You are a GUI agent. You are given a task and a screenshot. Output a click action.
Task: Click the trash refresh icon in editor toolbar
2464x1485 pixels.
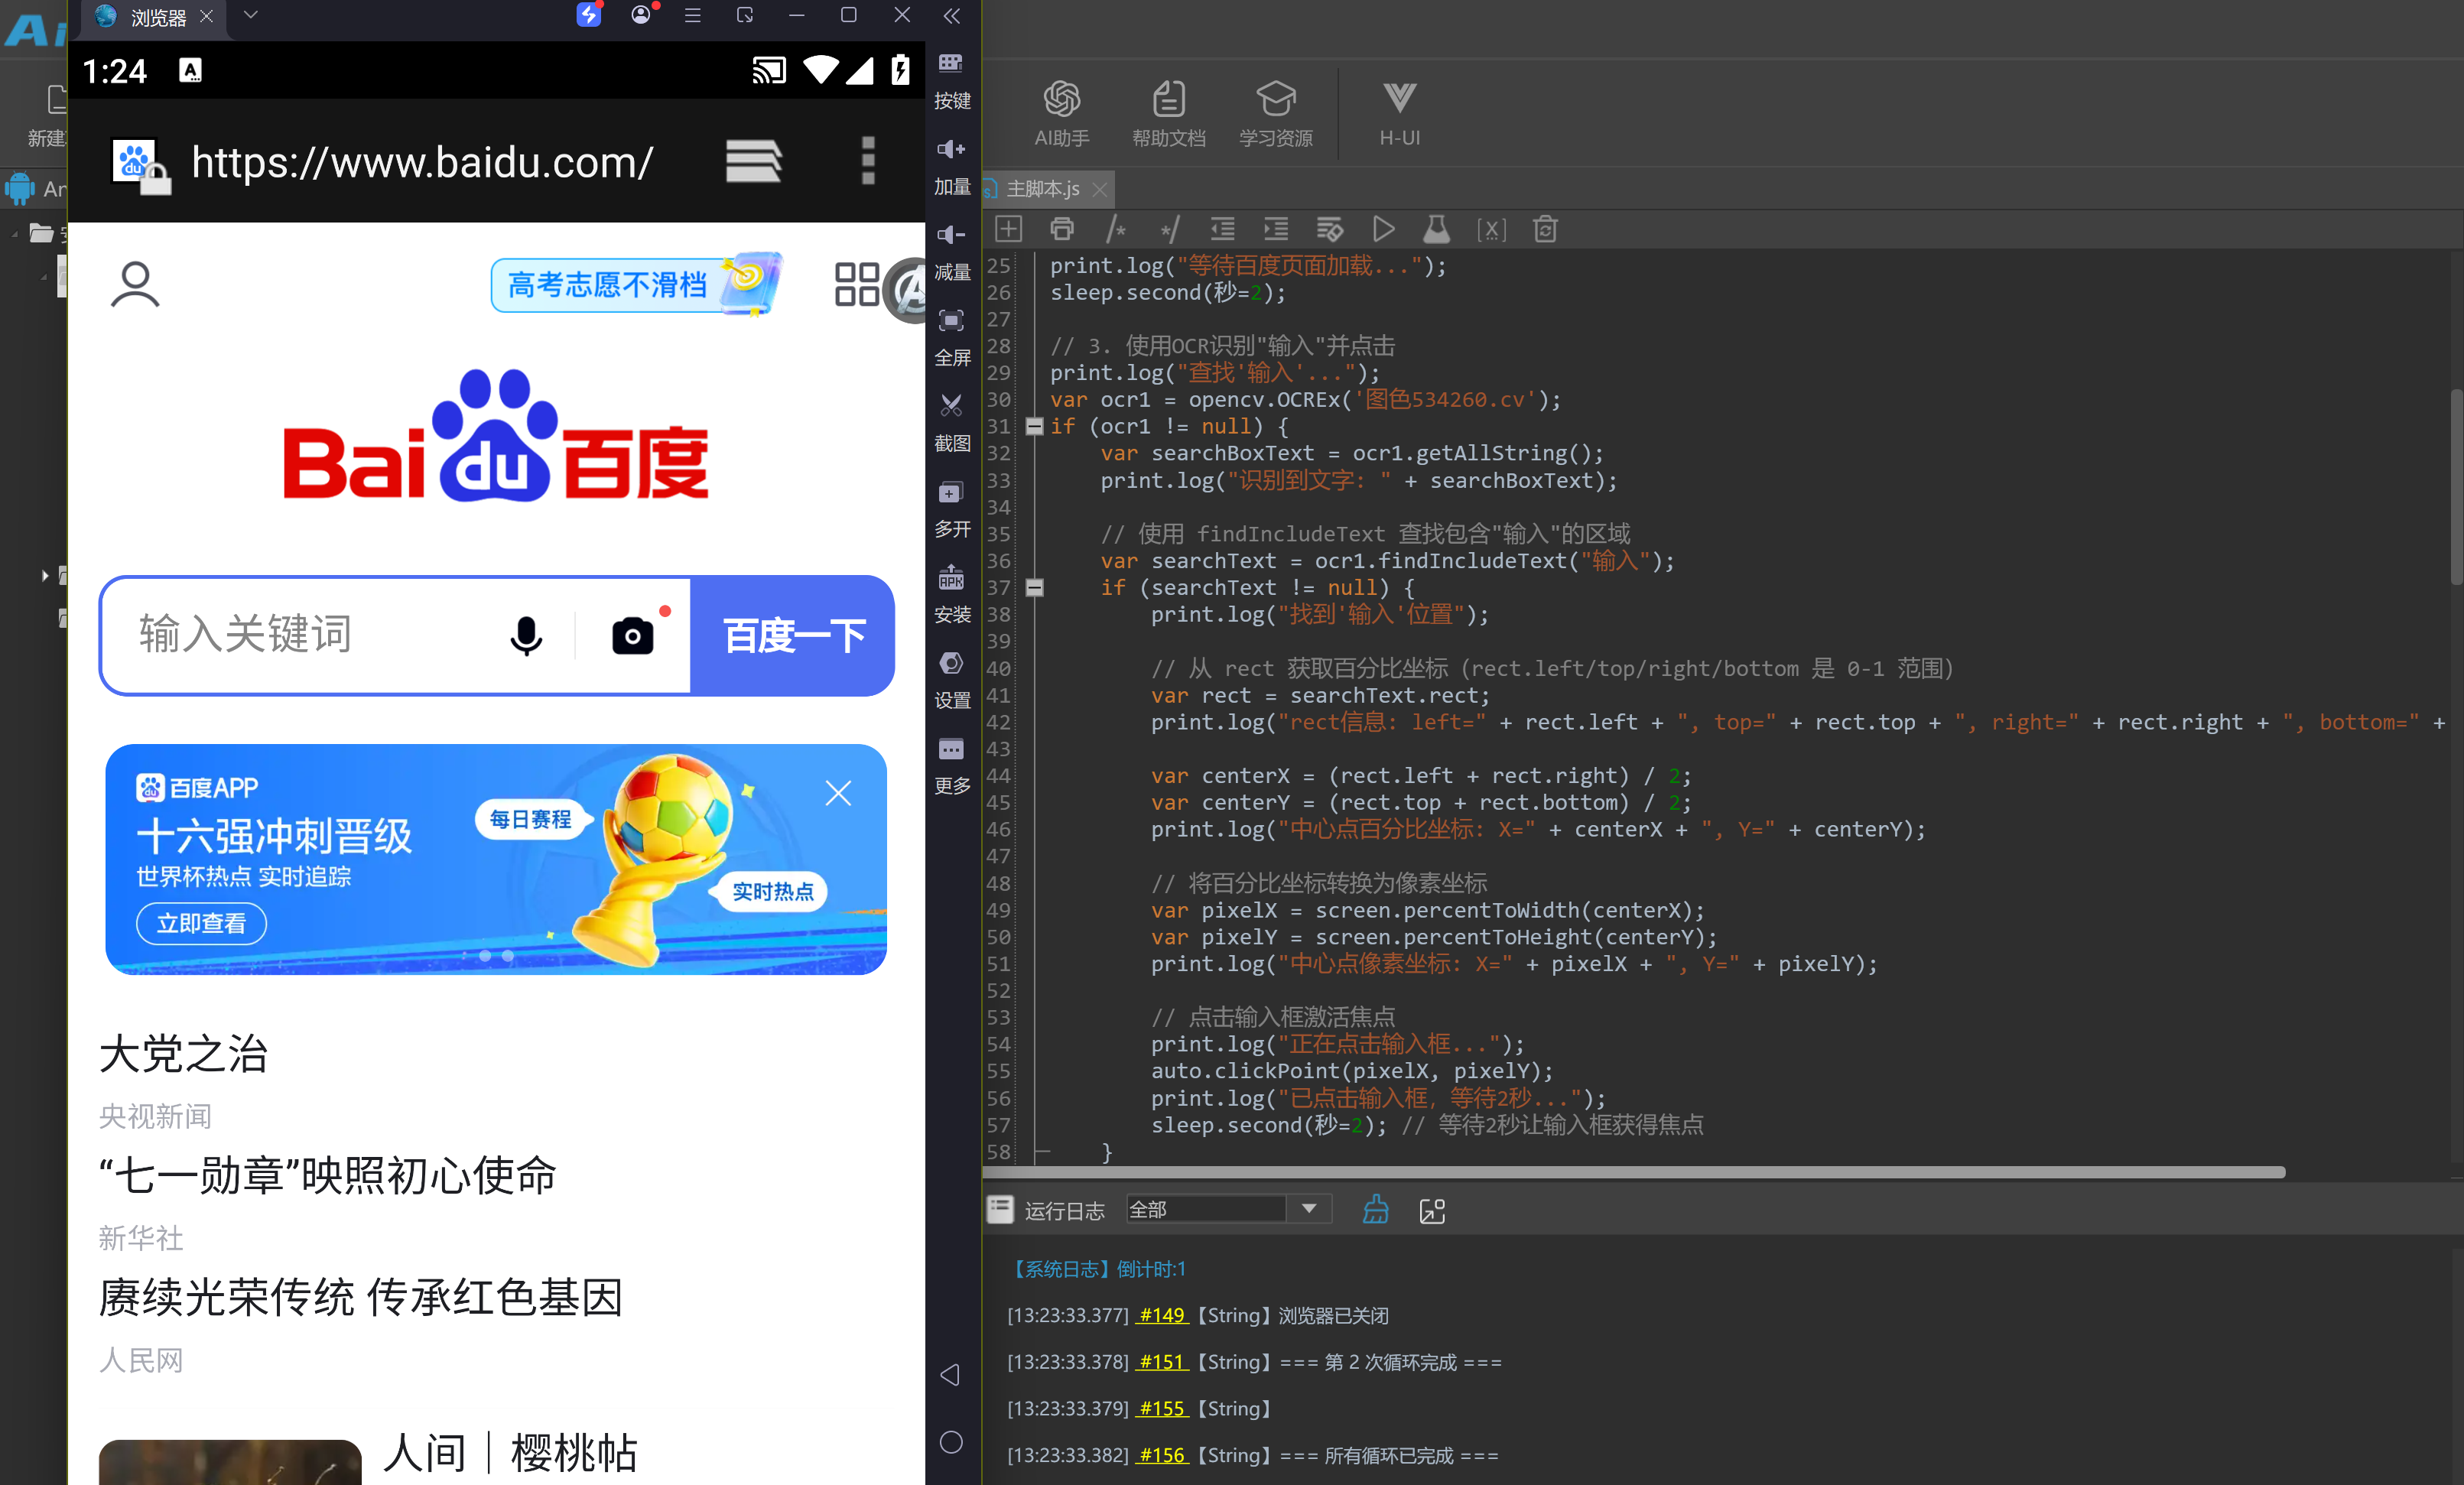[1544, 229]
